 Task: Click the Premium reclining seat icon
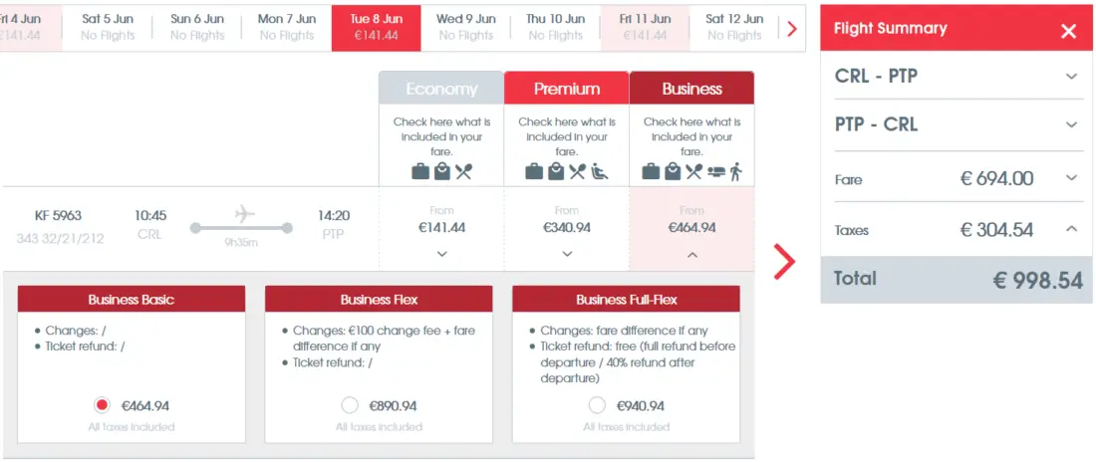click(x=600, y=171)
